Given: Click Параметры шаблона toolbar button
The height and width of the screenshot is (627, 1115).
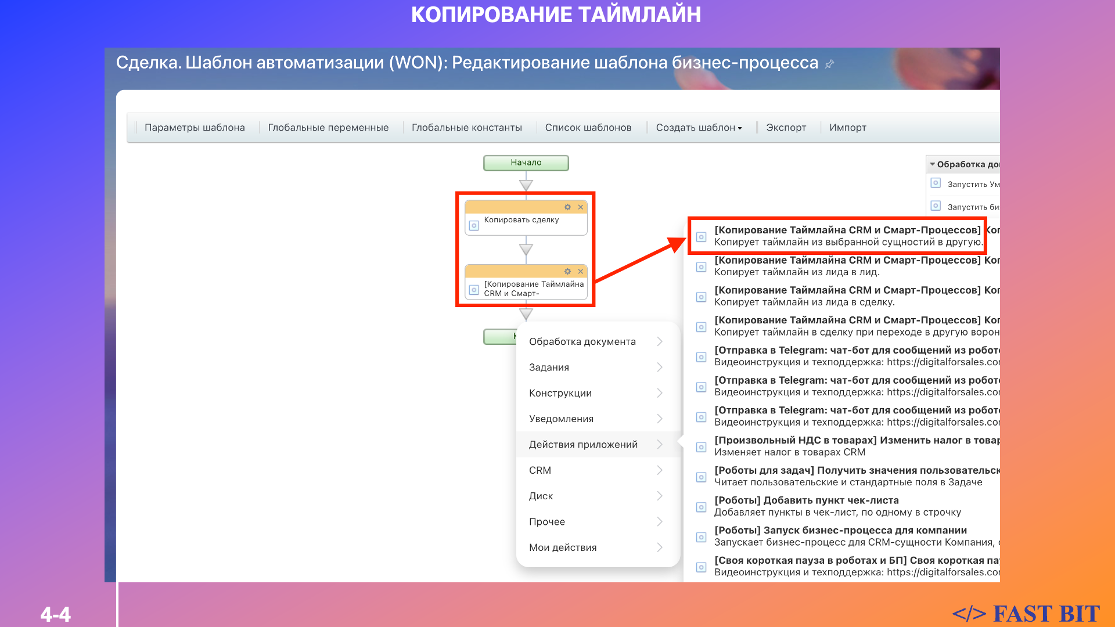Looking at the screenshot, I should (195, 128).
